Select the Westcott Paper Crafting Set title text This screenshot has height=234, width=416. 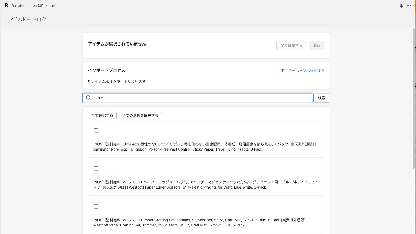click(200, 223)
